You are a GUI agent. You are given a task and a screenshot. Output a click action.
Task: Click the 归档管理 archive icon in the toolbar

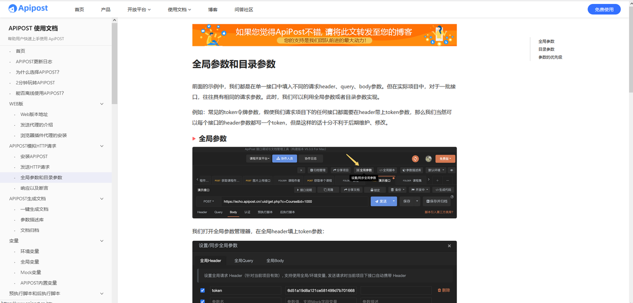tap(312, 170)
